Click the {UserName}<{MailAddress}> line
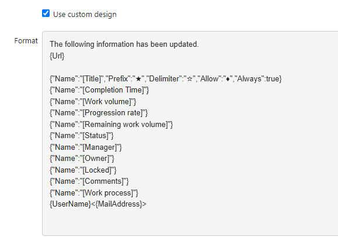The height and width of the screenshot is (237, 338). pyautogui.click(x=98, y=204)
